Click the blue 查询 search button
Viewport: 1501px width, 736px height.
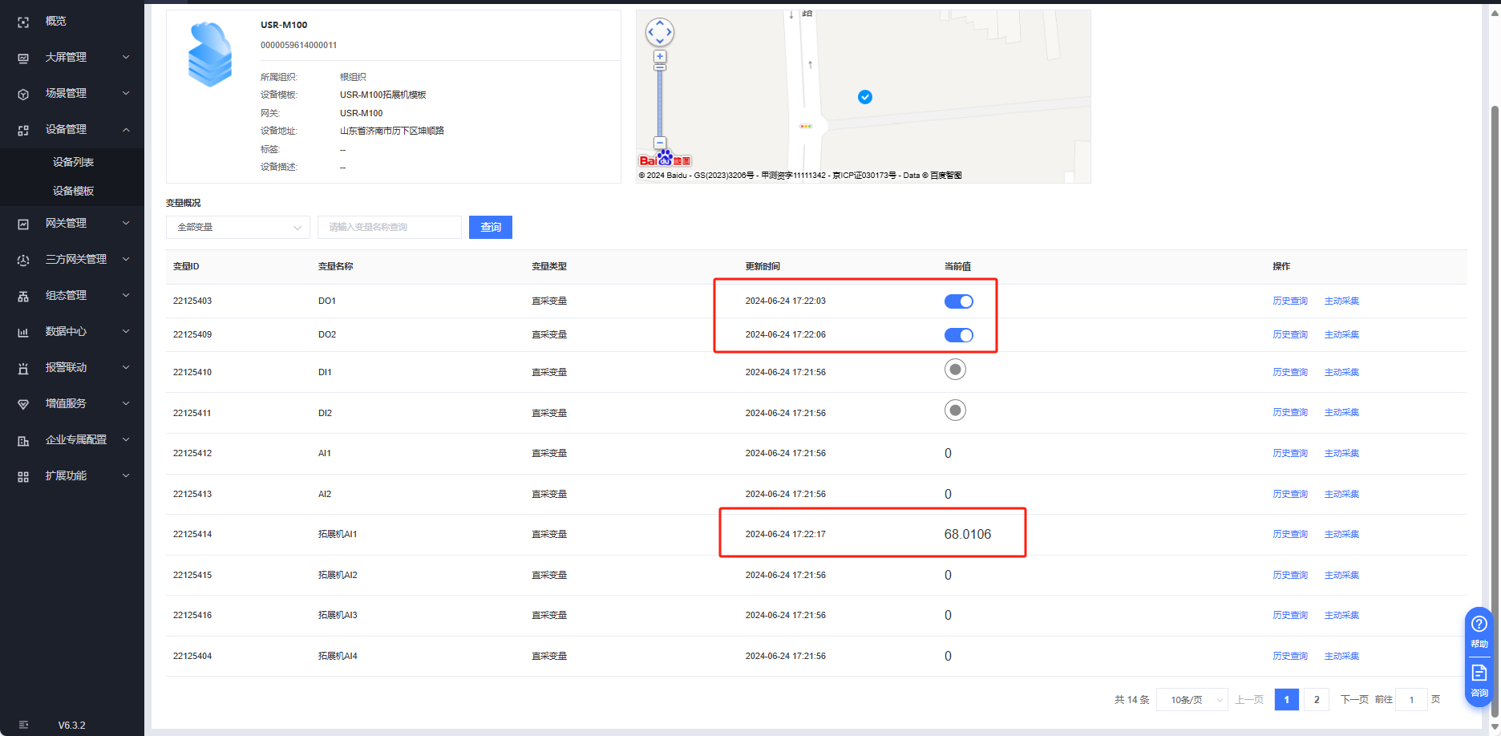pyautogui.click(x=490, y=228)
